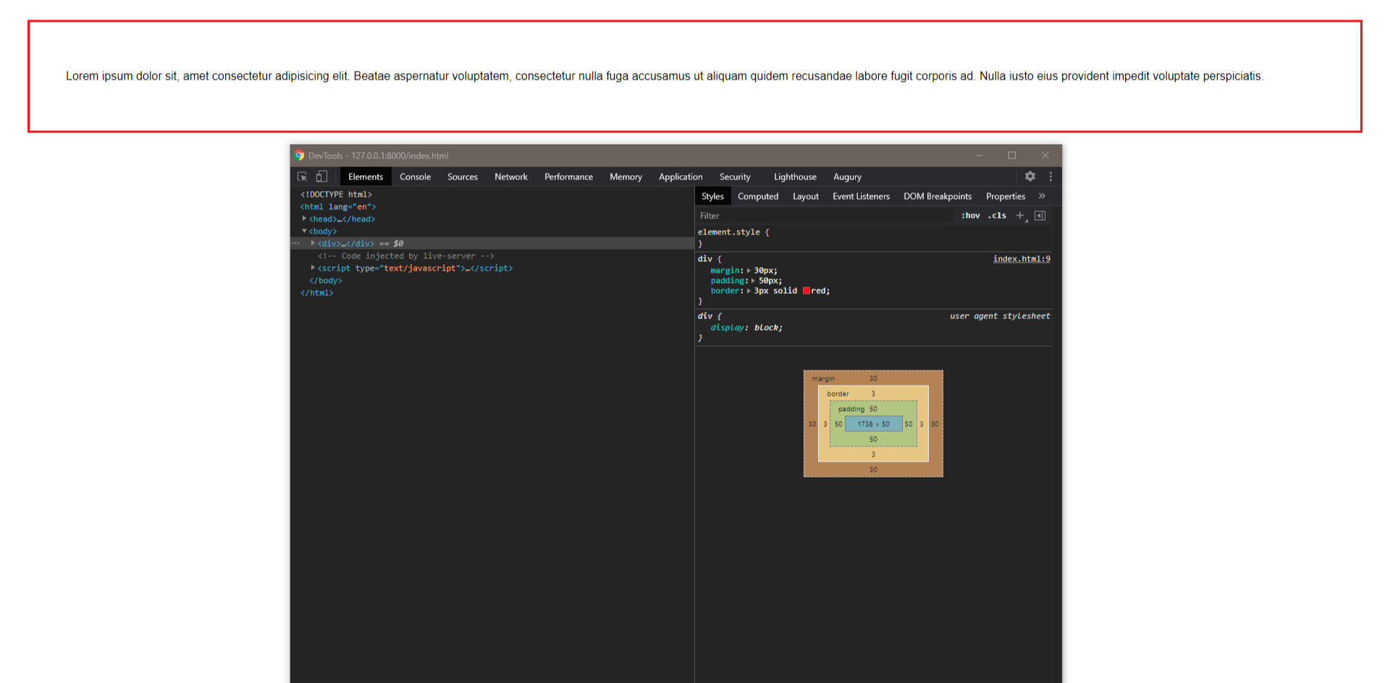1390x683 pixels.
Task: Open the Augury tab
Action: tap(847, 177)
